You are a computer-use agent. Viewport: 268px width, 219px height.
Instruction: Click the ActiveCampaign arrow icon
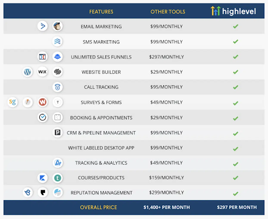[x=42, y=26]
